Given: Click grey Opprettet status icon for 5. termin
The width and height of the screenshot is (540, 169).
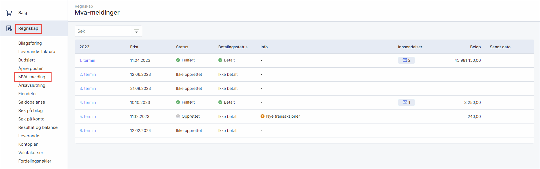Looking at the screenshot, I should pyautogui.click(x=178, y=116).
